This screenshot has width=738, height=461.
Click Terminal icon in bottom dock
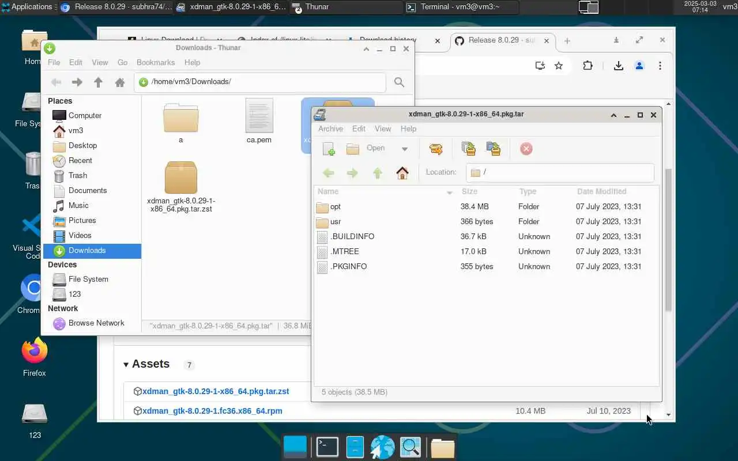point(327,447)
